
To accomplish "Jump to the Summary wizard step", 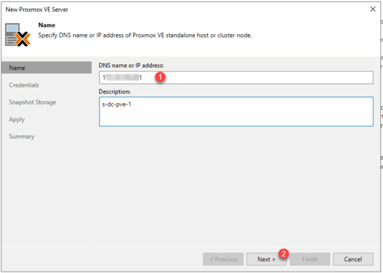I will [x=22, y=136].
